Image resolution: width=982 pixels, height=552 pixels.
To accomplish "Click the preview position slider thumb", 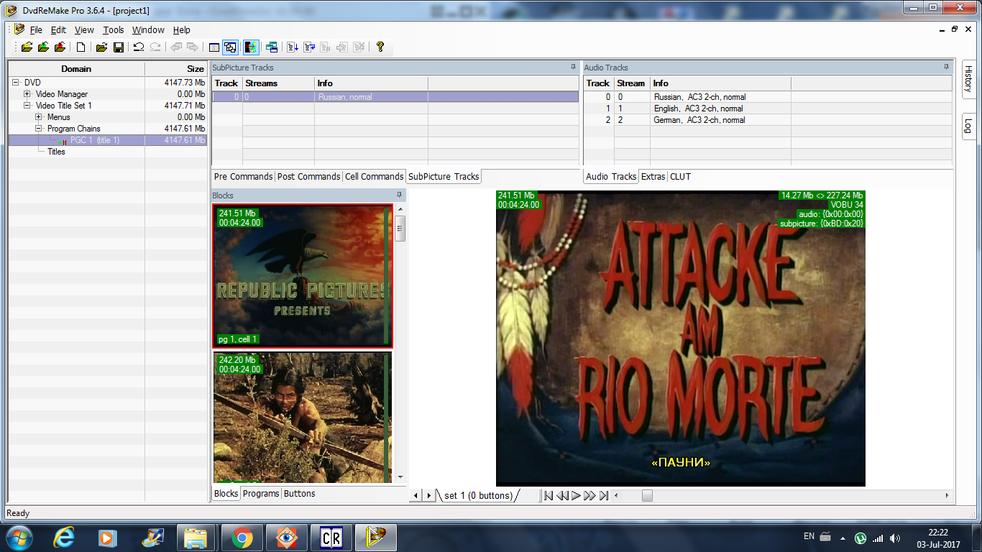I will tap(647, 495).
